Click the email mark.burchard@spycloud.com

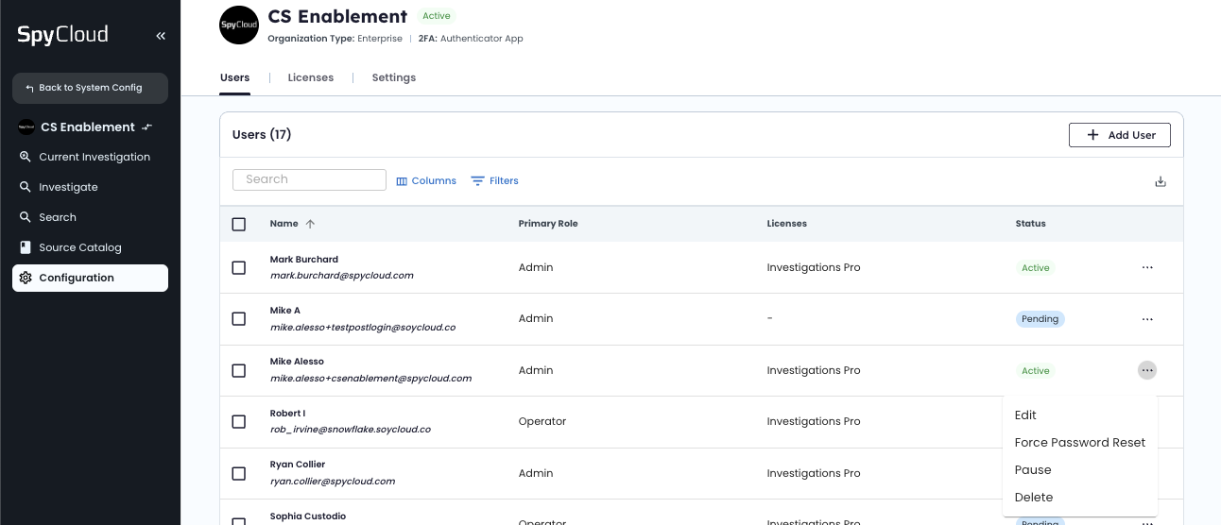coord(341,276)
